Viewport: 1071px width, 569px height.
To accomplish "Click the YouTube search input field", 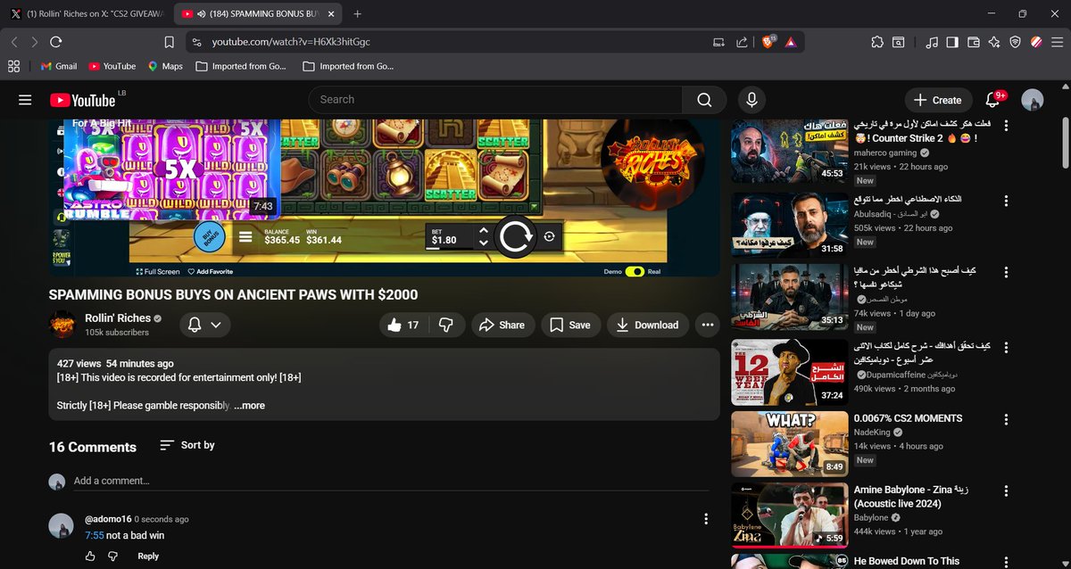I will tap(495, 100).
